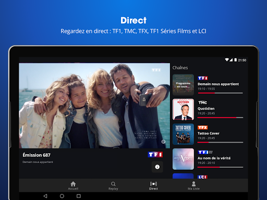Select the Tattoo Cover title text
The height and width of the screenshot is (200, 267).
pyautogui.click(x=209, y=133)
